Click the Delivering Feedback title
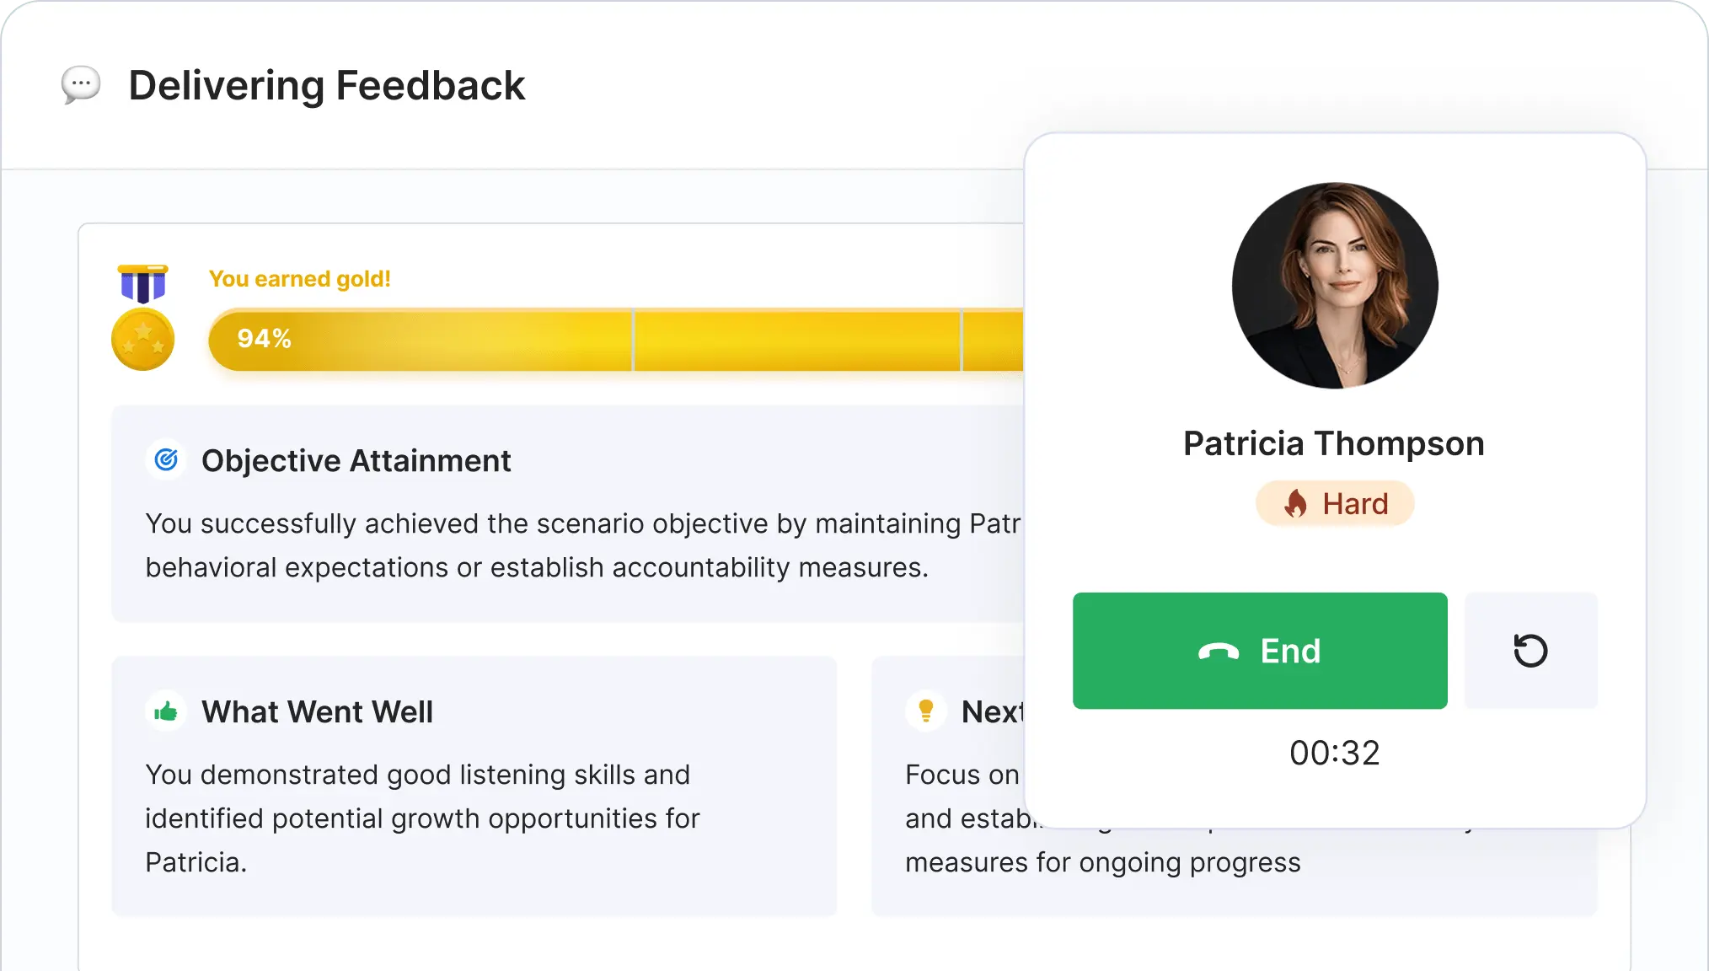 pyautogui.click(x=327, y=86)
